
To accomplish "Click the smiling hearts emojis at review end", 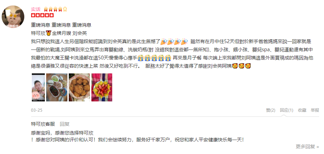I will tap(242, 66).
